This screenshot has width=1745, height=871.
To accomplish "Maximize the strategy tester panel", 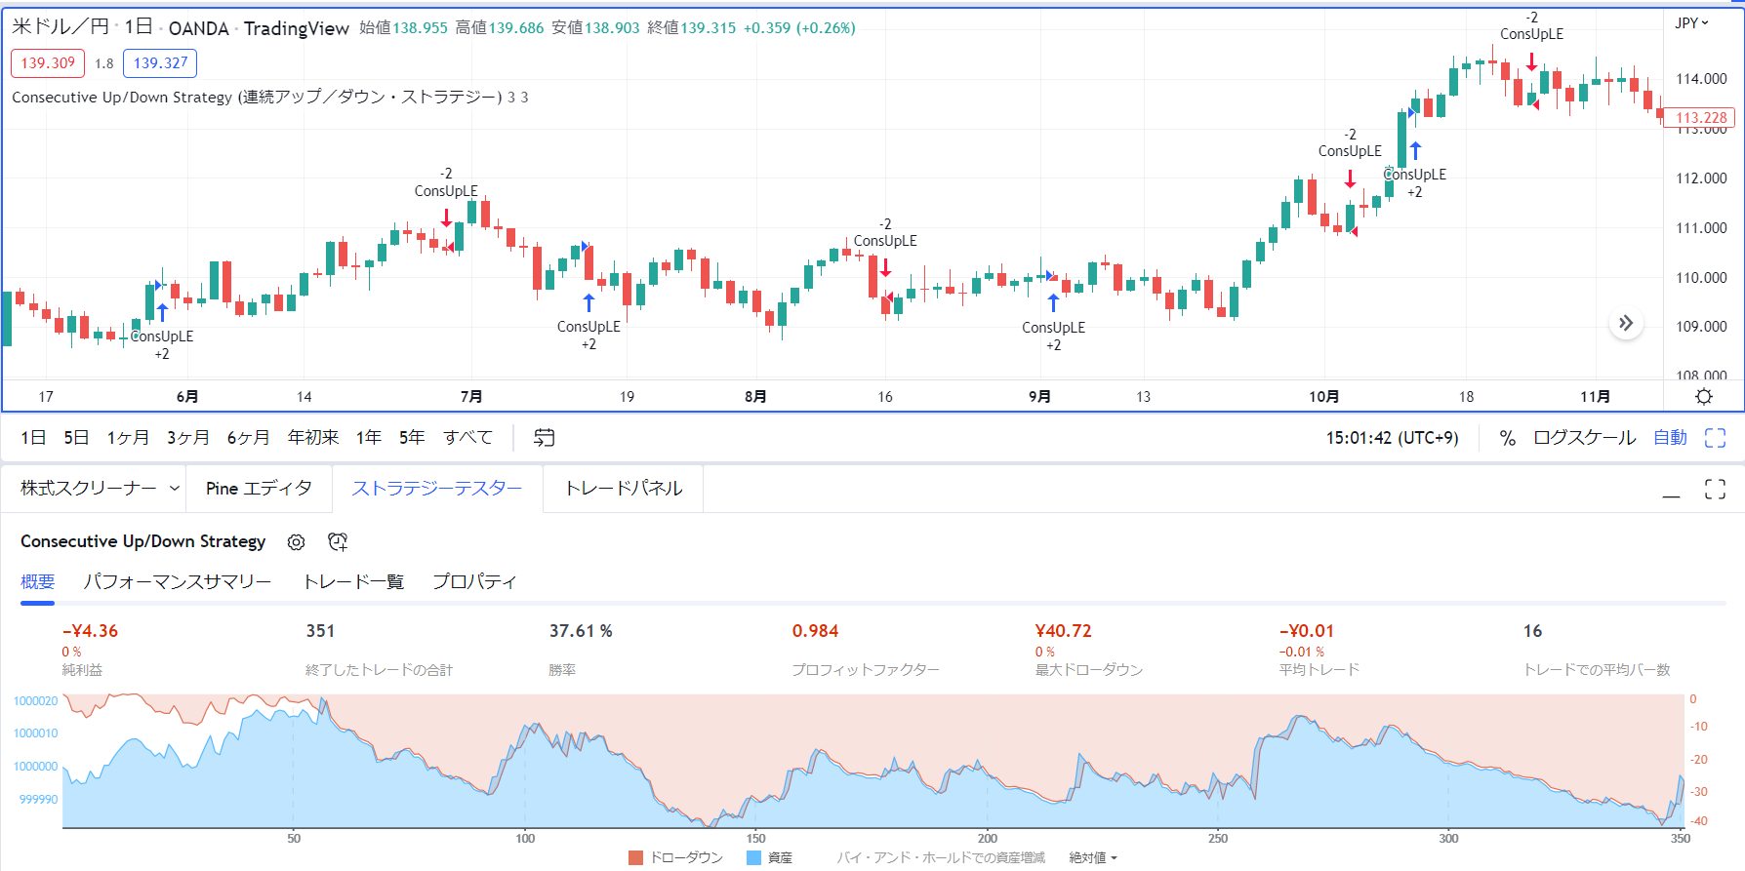I will click(x=1715, y=489).
